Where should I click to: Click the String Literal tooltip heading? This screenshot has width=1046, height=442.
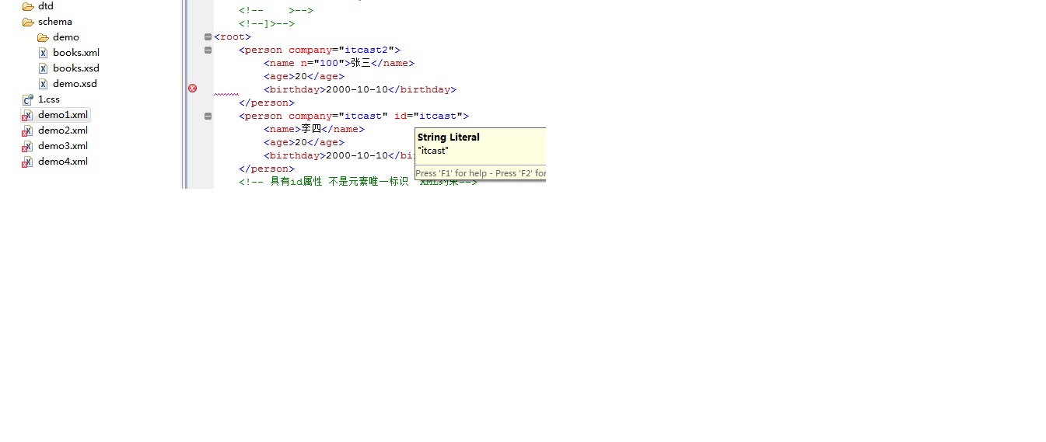point(449,137)
